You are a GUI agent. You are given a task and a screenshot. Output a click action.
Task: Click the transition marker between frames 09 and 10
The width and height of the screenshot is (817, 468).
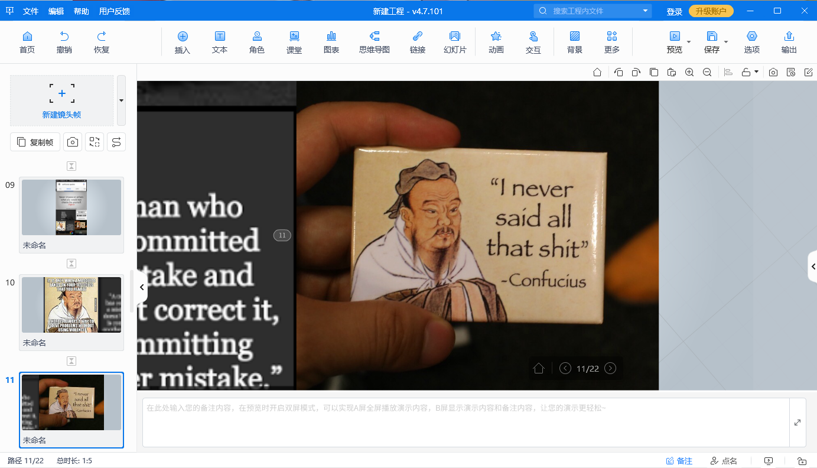point(71,264)
